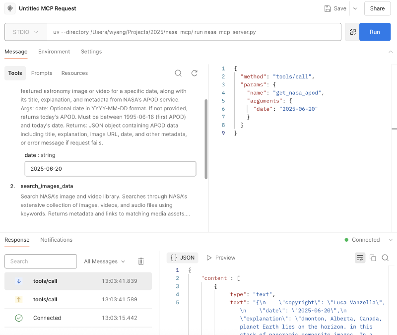Open the Notifications tab

click(x=56, y=240)
